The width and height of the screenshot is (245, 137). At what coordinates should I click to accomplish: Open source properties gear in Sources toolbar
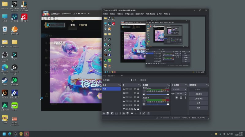(132, 113)
